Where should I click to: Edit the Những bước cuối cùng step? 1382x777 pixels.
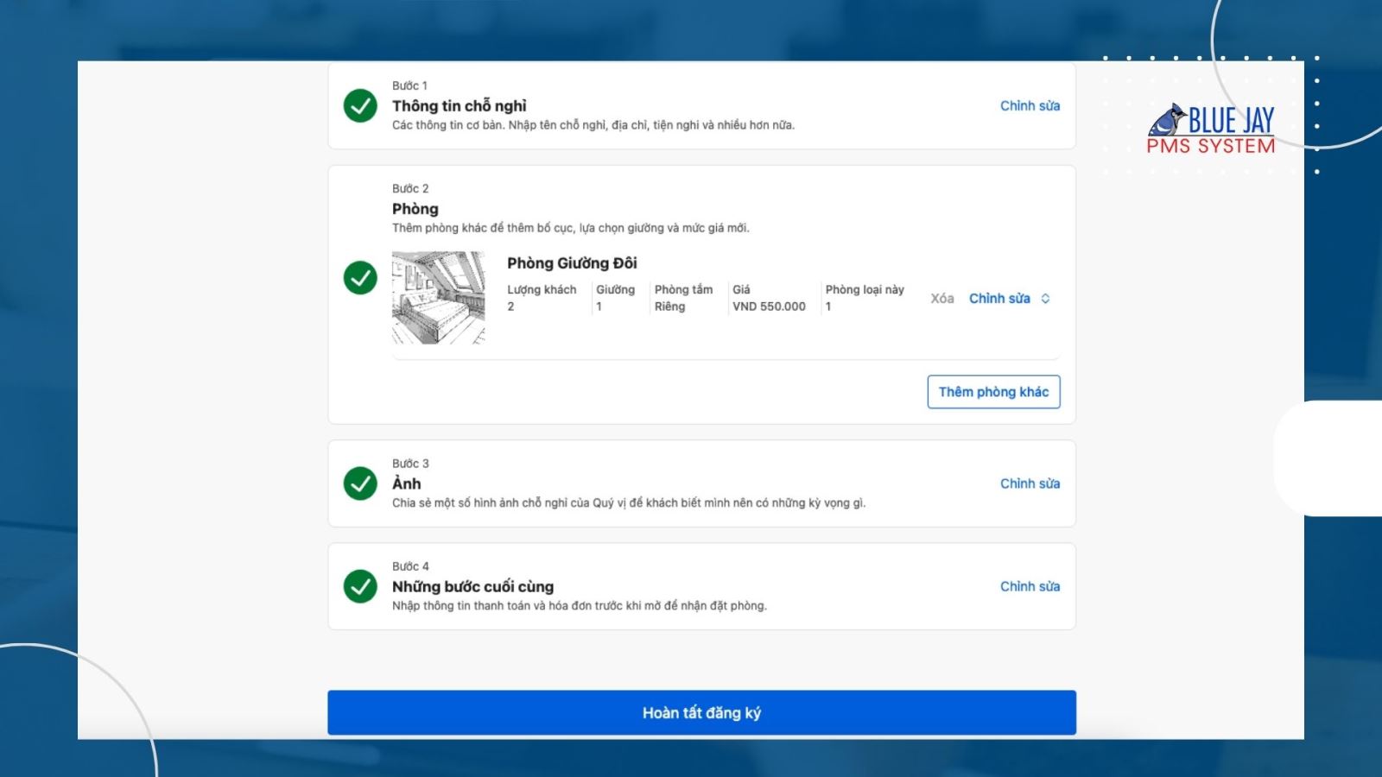point(1030,586)
